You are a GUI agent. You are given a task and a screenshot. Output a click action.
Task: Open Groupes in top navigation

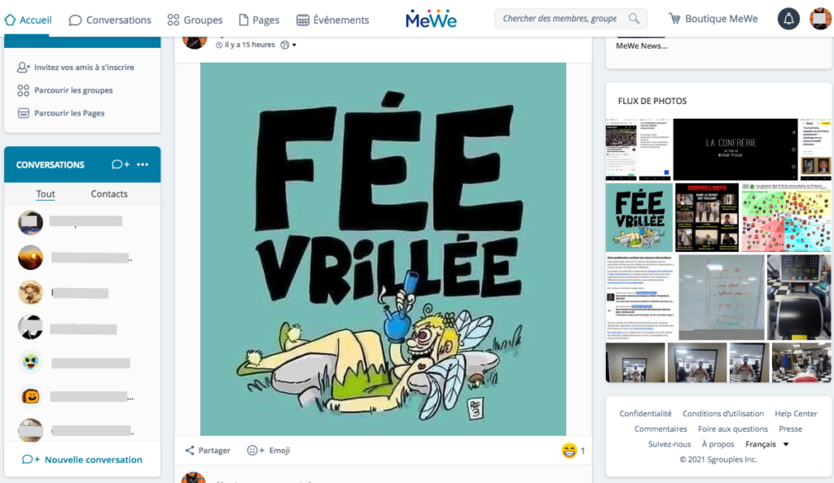tap(195, 20)
